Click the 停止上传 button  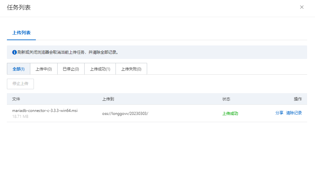[20, 84]
